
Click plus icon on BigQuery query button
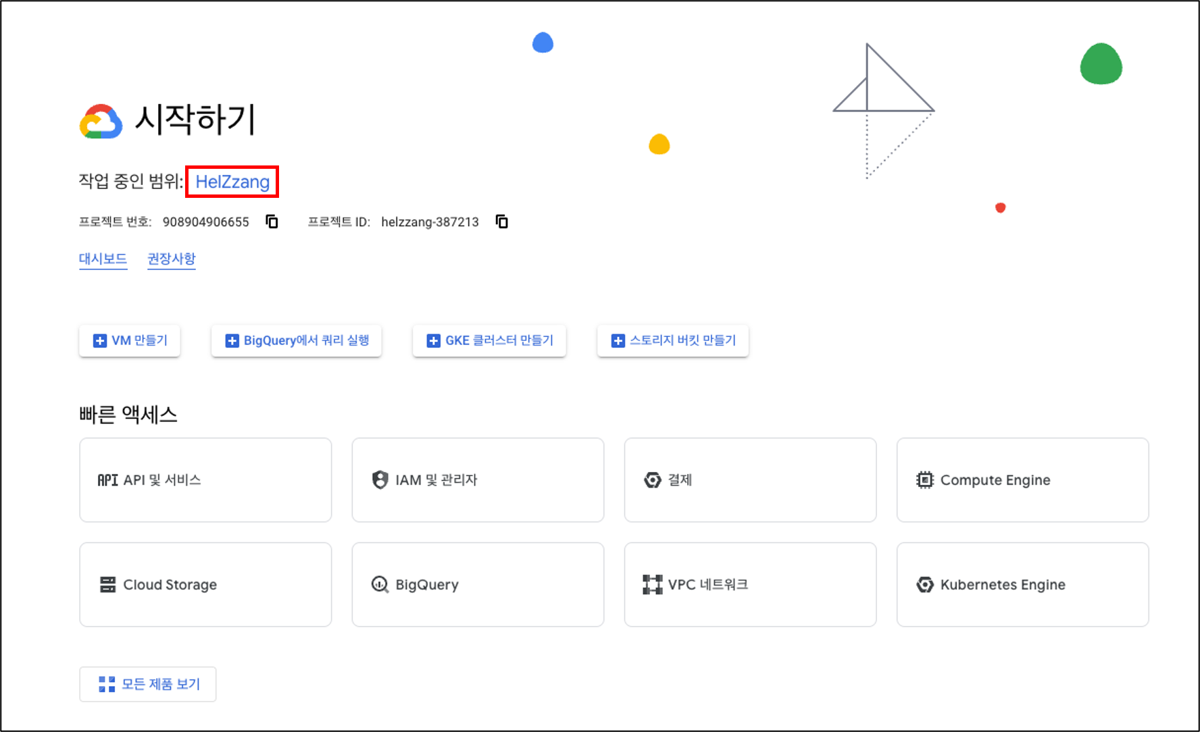tap(232, 340)
